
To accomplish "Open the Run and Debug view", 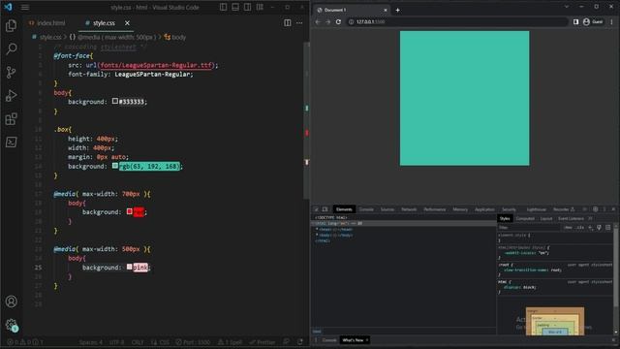I will pyautogui.click(x=11, y=95).
